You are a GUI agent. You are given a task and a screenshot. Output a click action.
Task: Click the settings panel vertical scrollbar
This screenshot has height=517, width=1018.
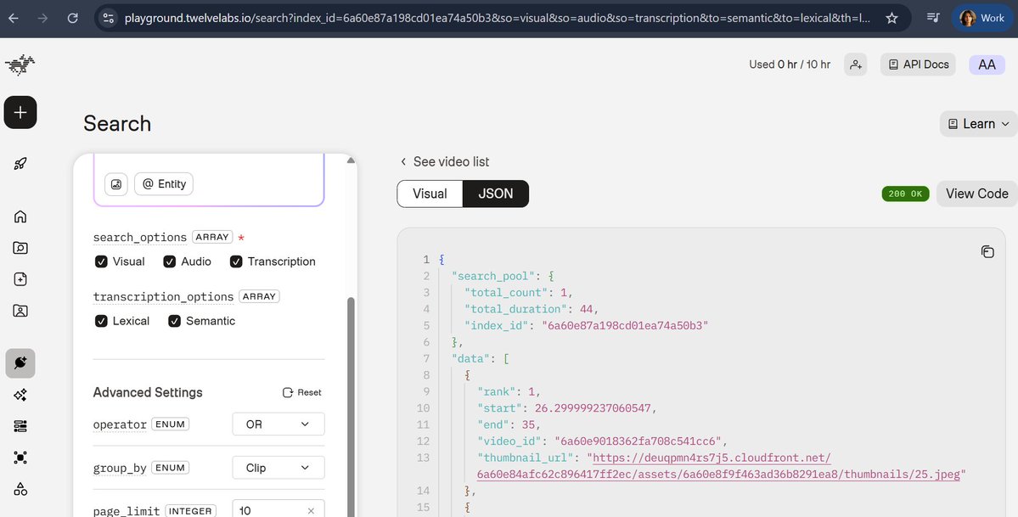[352, 407]
